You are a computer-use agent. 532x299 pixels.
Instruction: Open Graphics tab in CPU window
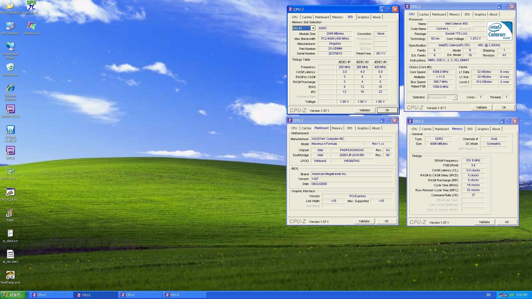point(480,15)
